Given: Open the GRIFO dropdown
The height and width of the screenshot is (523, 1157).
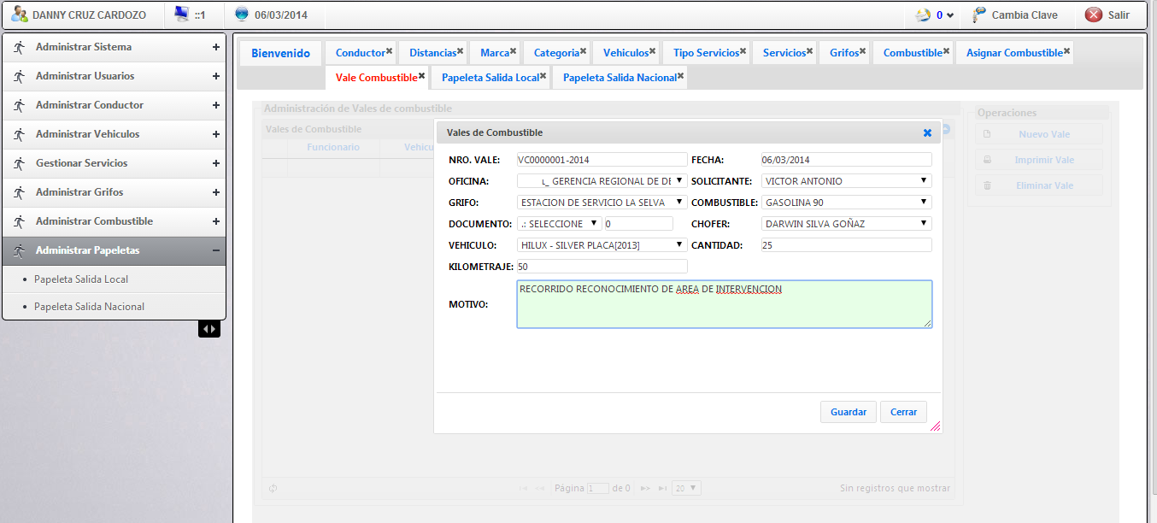Looking at the screenshot, I should 602,203.
